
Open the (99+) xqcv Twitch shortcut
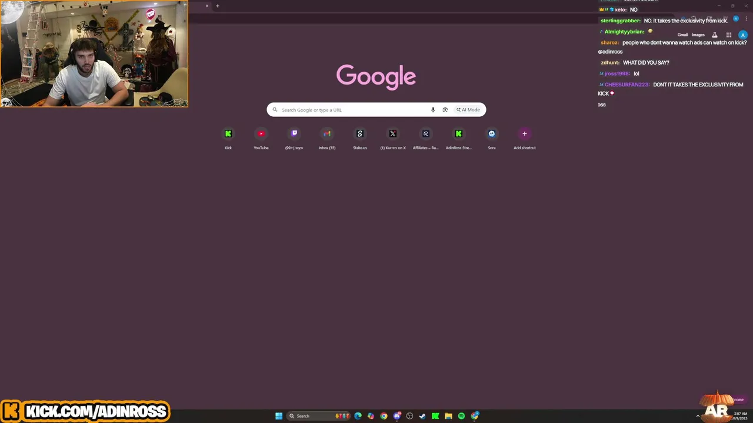(x=294, y=139)
